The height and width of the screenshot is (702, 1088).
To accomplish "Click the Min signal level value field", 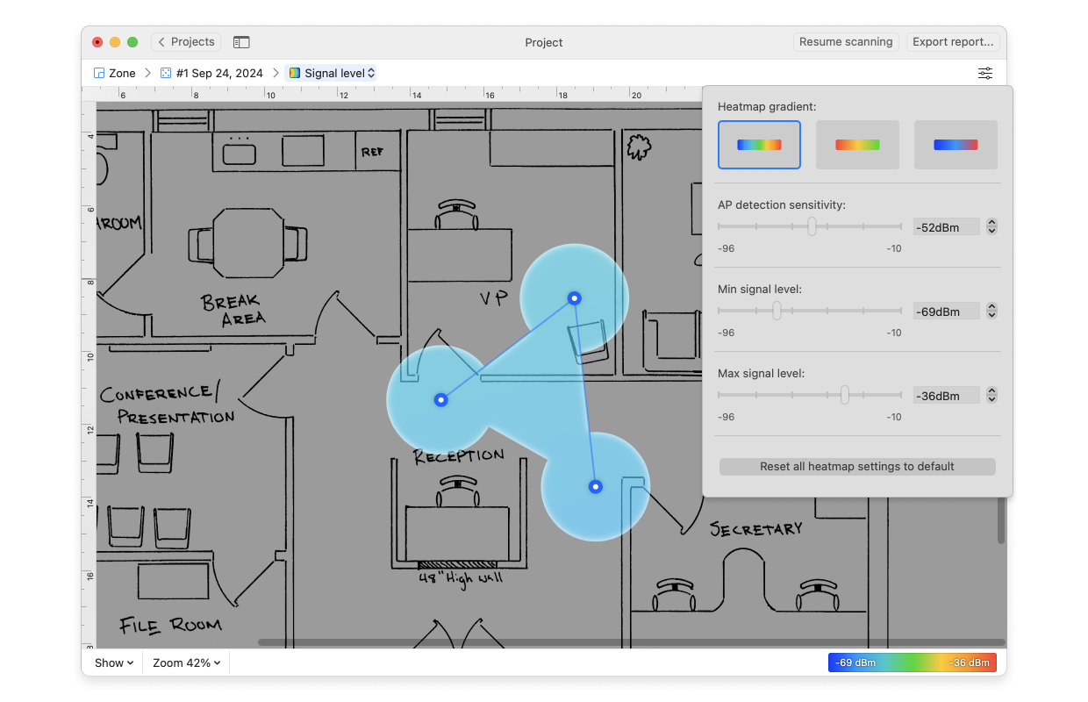I will tap(947, 312).
